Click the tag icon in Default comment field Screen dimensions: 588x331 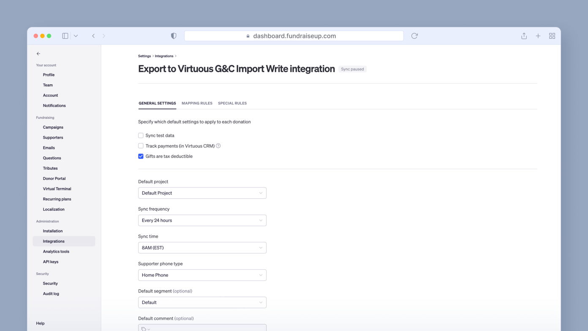tap(144, 329)
